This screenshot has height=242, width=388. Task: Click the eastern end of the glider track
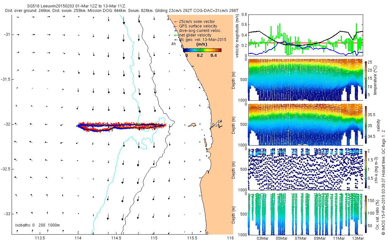click(x=164, y=125)
